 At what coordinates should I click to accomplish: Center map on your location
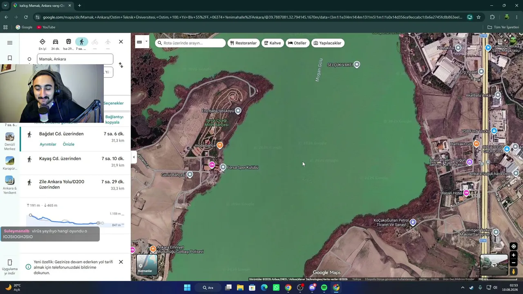pos(514,246)
